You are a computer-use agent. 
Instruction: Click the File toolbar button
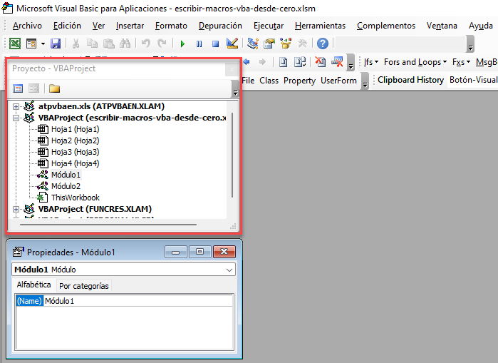[x=248, y=81]
